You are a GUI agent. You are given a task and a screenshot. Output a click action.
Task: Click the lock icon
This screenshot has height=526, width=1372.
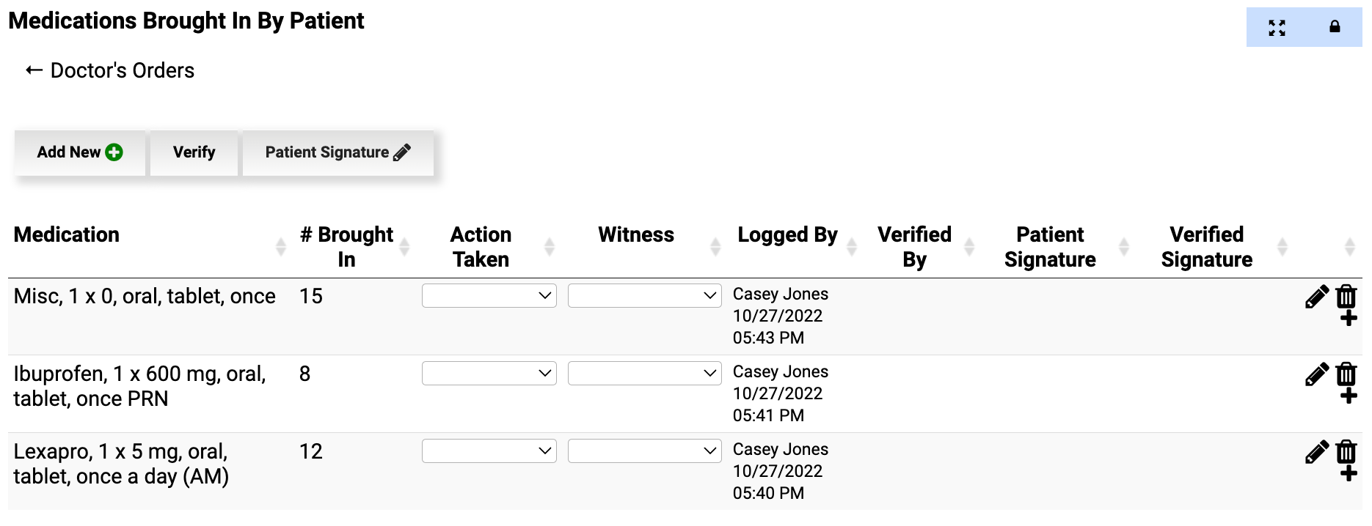1335,27
